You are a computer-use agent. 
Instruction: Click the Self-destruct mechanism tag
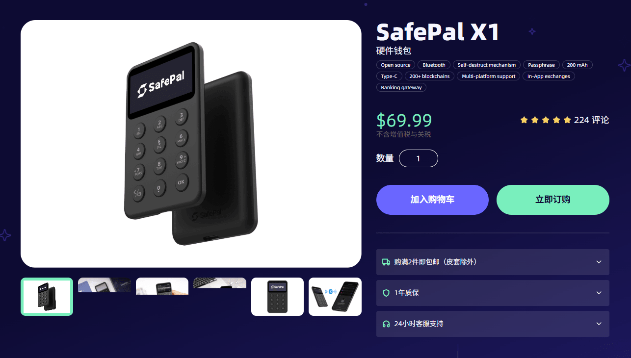487,65
